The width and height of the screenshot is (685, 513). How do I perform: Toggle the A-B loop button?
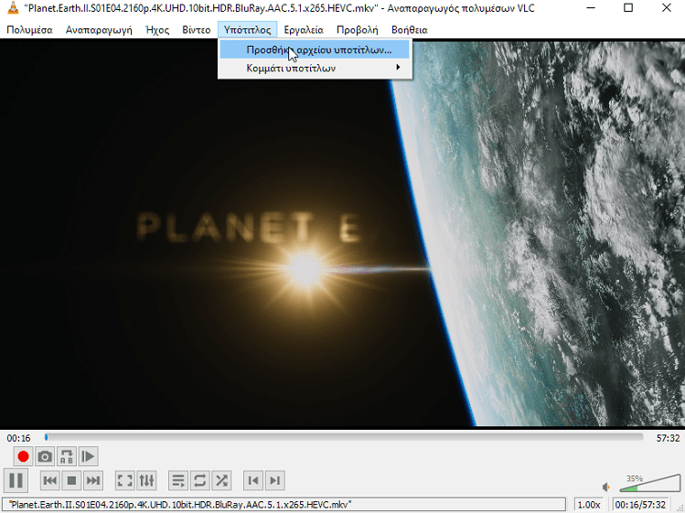[67, 456]
